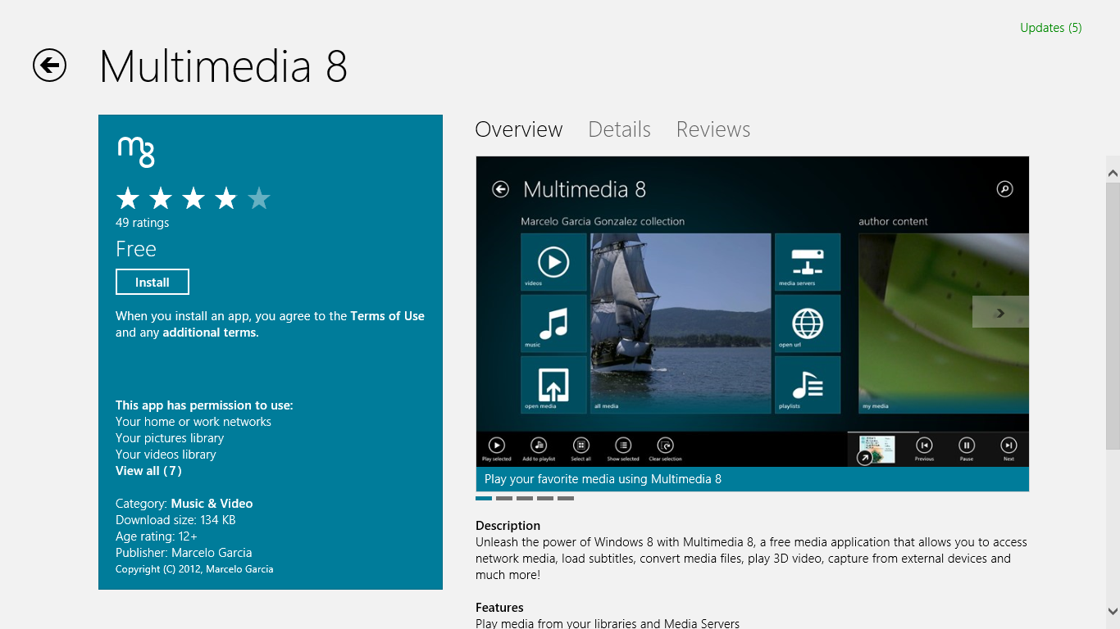Click the Select all app bar icon
The image size is (1120, 629).
coord(580,449)
